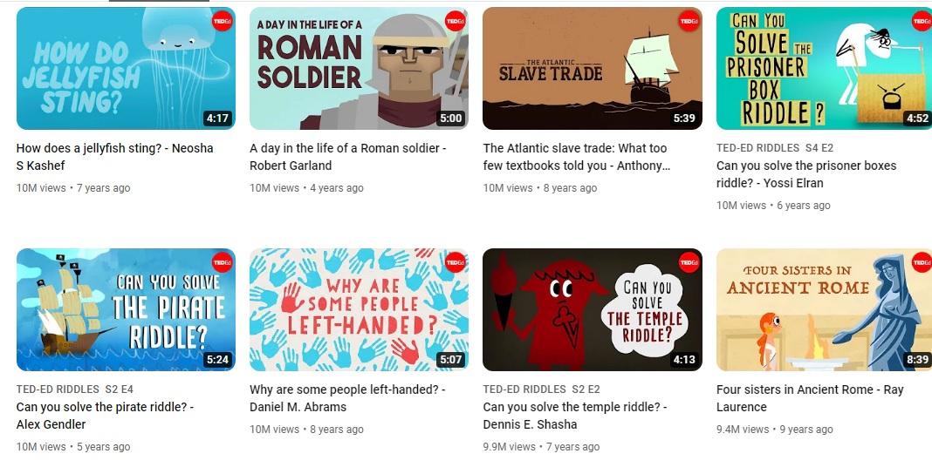Open the Pirate Riddle video thumbnail

tap(126, 309)
